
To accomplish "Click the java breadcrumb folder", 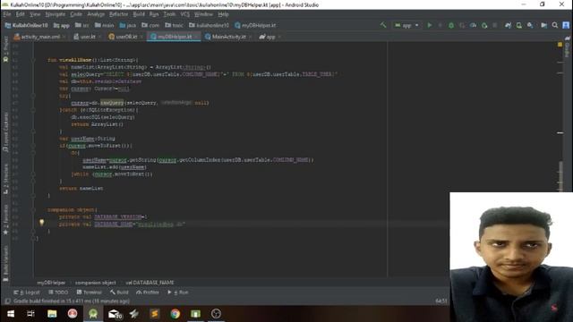I will coord(127,25).
